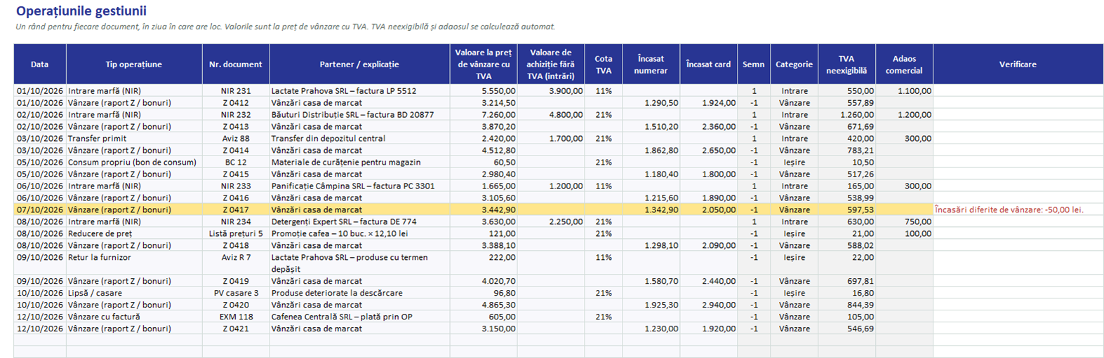Select the 'Partener / explicație' header cell
The height and width of the screenshot is (358, 1104).
(359, 64)
